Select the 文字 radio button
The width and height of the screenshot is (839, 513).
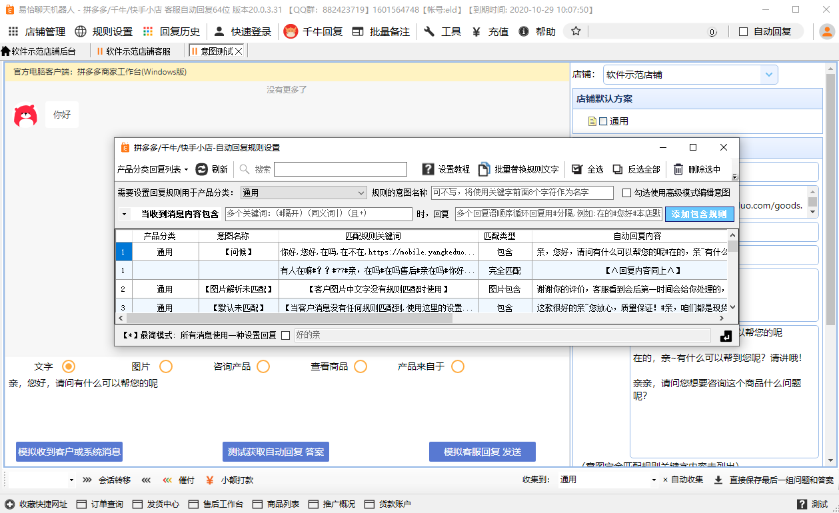point(68,366)
